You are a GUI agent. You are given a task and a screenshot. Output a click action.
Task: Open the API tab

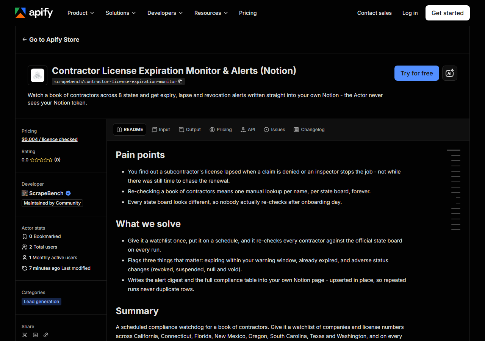point(248,130)
